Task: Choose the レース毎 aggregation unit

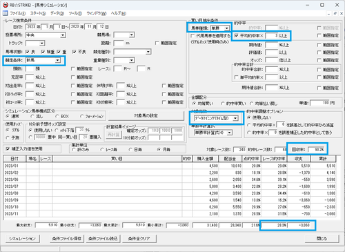Action: point(102,150)
